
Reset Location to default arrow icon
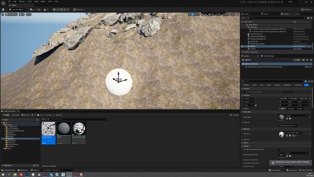point(310,99)
